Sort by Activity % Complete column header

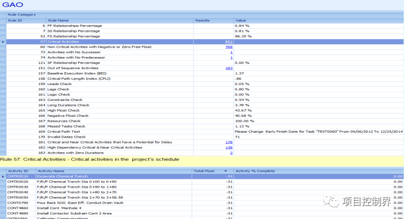tap(318, 171)
